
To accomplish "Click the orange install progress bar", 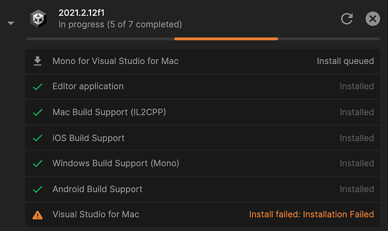I will tap(226, 39).
